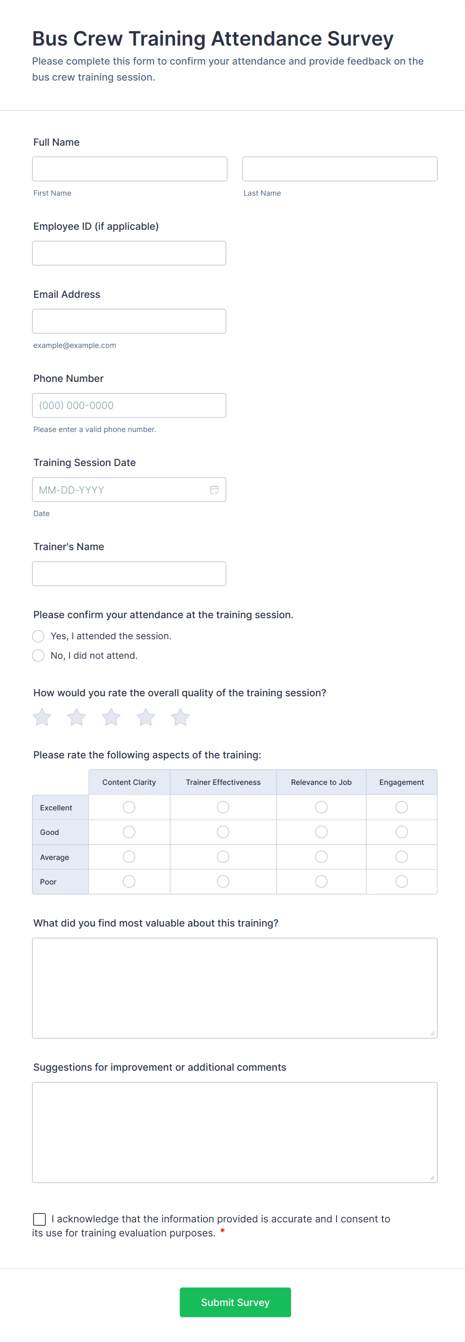Select the second rating star
This screenshot has width=465, height=1342.
tap(76, 717)
